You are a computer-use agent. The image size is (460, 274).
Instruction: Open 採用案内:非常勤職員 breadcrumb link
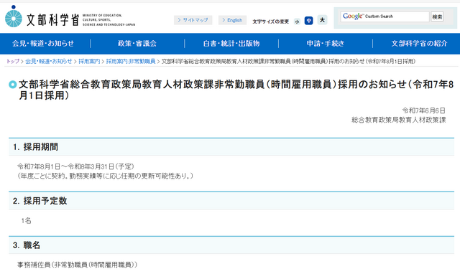coord(131,61)
